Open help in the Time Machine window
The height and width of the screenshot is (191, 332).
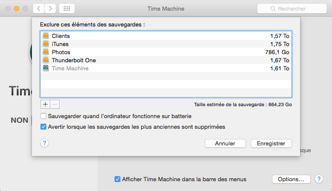[x=319, y=179]
